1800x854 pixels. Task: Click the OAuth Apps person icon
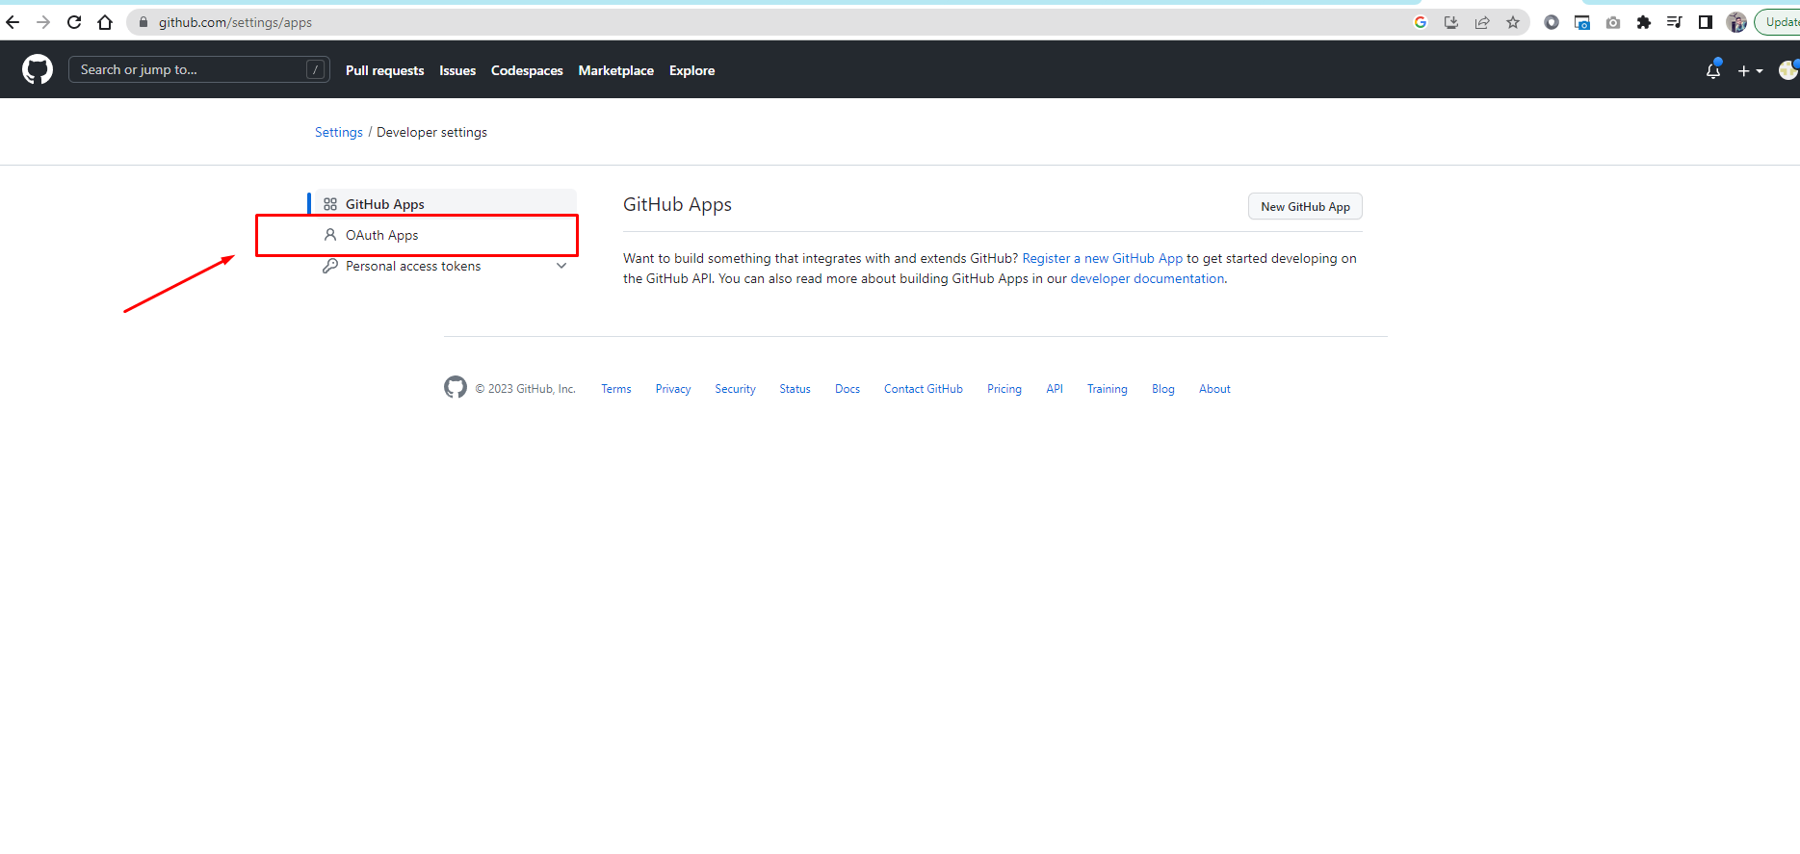tap(330, 235)
